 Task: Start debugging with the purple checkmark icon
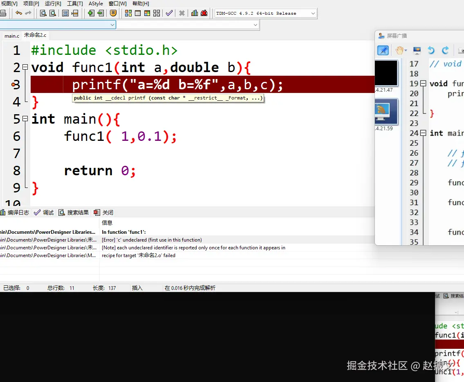coord(169,13)
